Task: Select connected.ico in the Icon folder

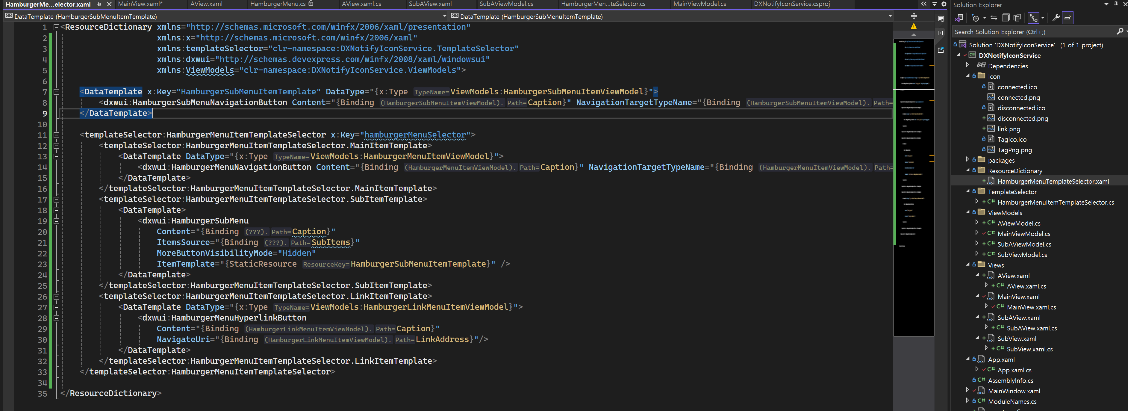Action: click(1017, 87)
